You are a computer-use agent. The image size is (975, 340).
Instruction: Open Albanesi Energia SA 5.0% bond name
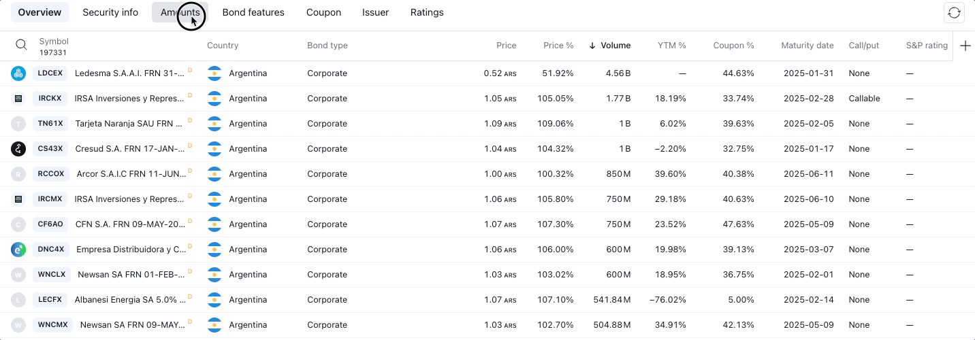(131, 300)
